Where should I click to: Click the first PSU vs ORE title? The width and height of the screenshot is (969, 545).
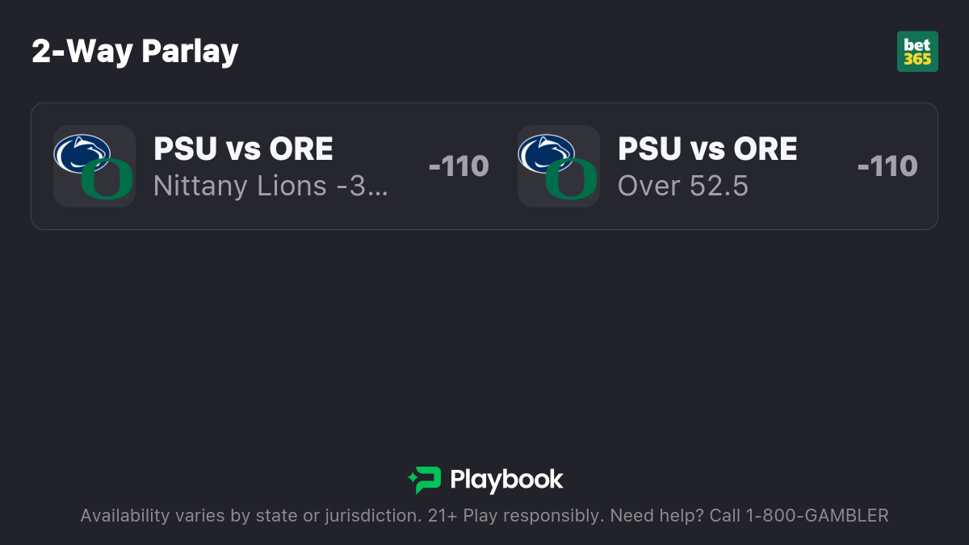(243, 149)
